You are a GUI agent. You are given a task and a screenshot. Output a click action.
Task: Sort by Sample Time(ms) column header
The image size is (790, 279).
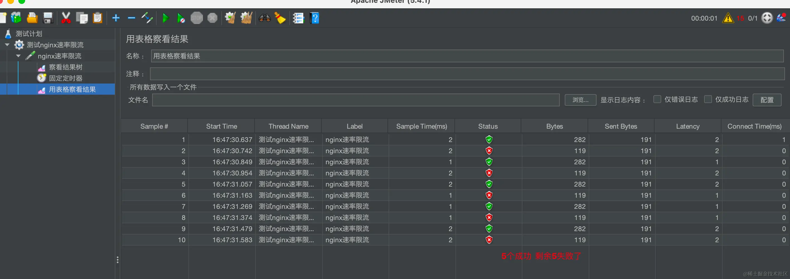pos(421,126)
